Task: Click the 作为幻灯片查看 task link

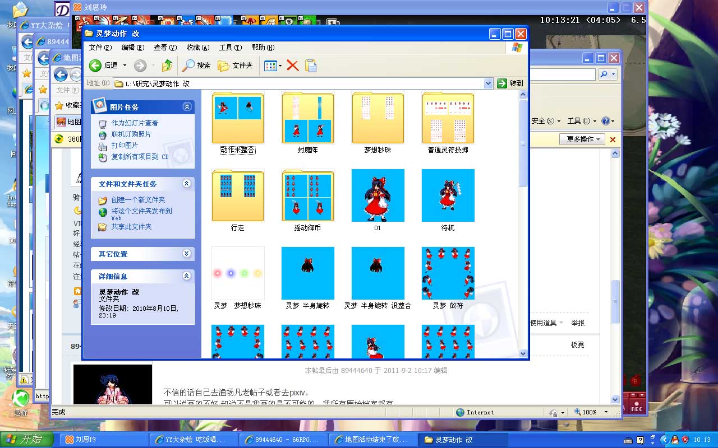Action: point(135,123)
